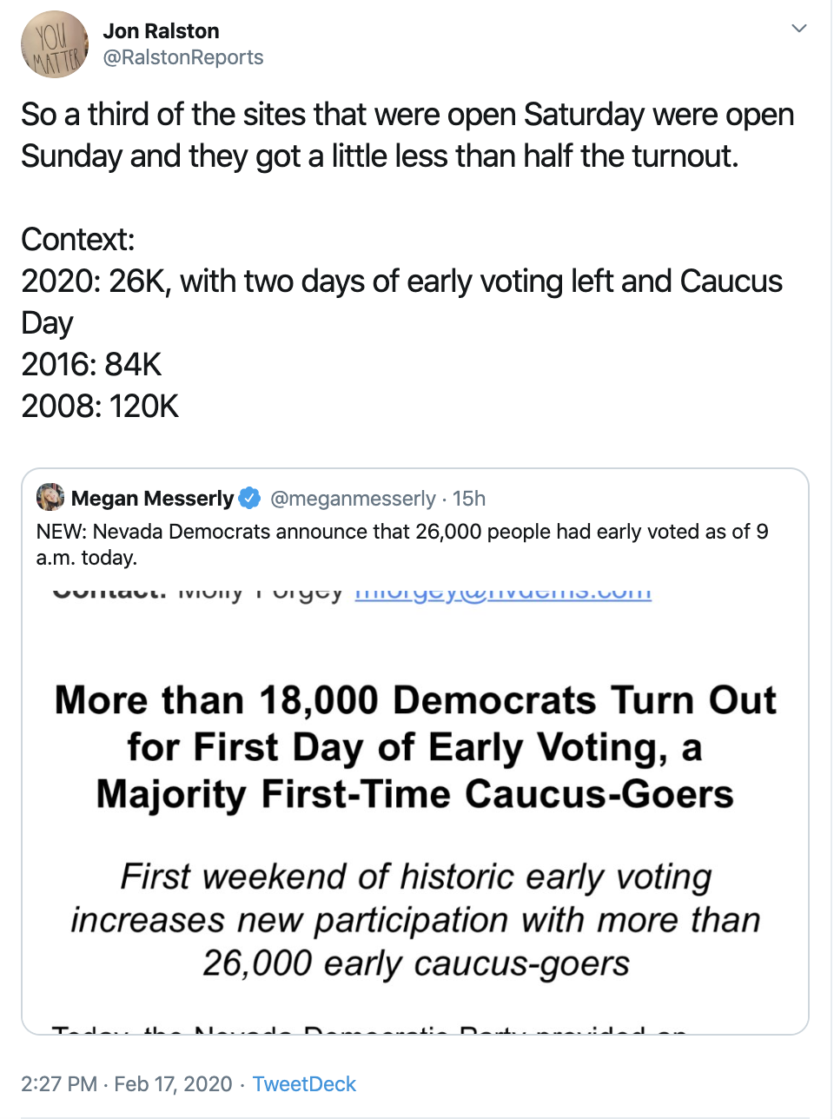Click the "2016: 84K" line
Screen dimensions: 834x1119
[x=92, y=365]
